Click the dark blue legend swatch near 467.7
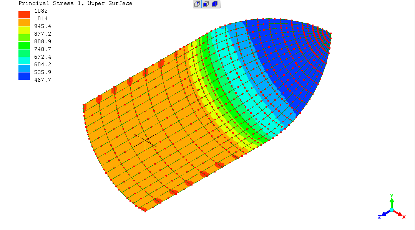The image size is (415, 230). click(24, 76)
